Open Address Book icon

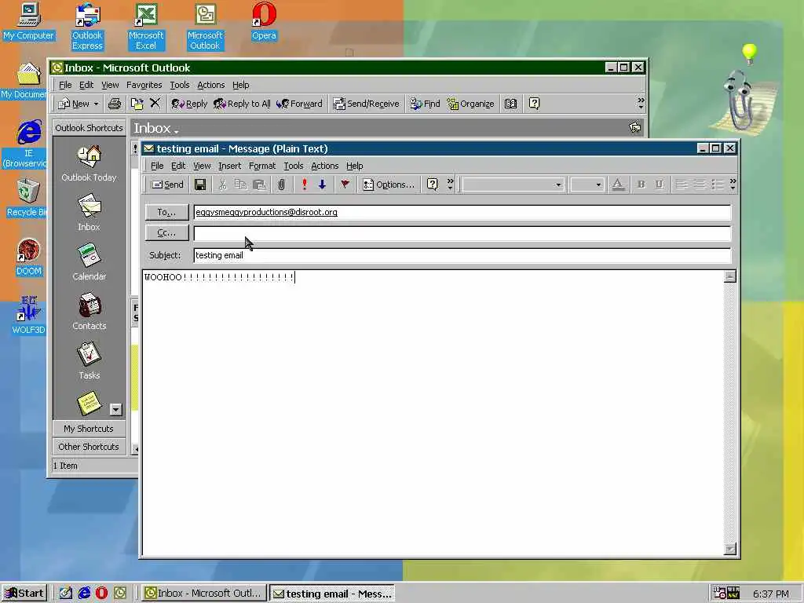pos(510,104)
